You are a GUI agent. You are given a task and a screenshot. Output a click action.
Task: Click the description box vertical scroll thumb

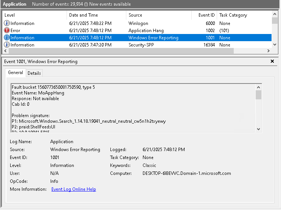click(x=258, y=95)
